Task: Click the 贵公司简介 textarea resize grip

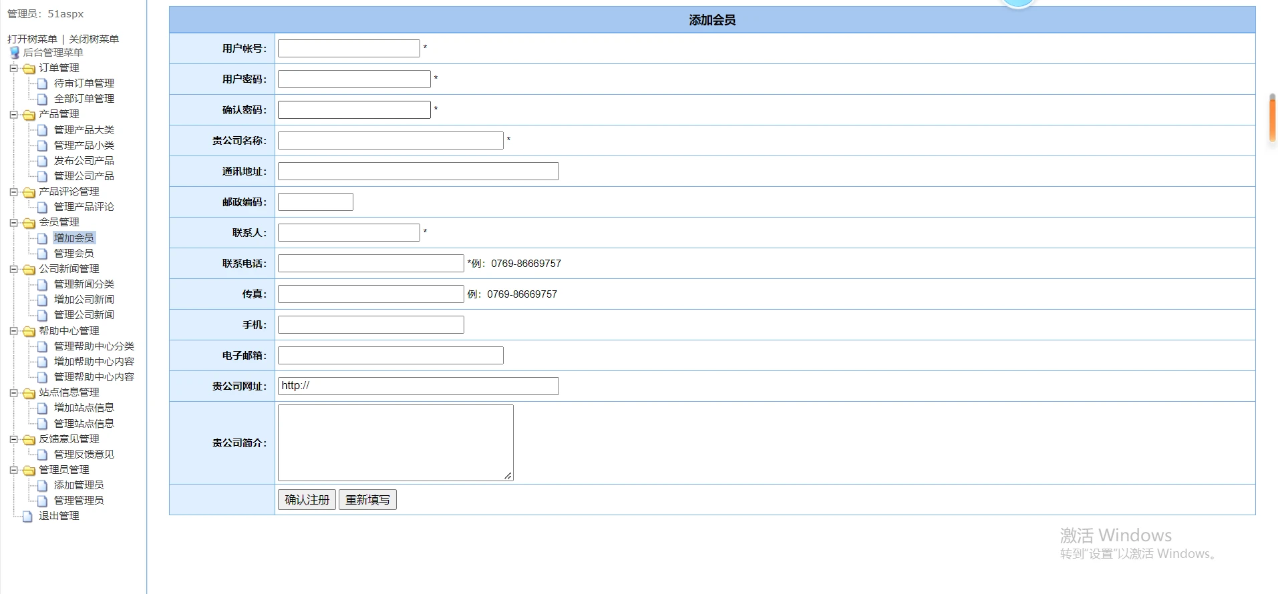Action: [x=508, y=476]
